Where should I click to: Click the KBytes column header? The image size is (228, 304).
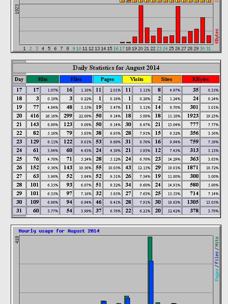200,79
